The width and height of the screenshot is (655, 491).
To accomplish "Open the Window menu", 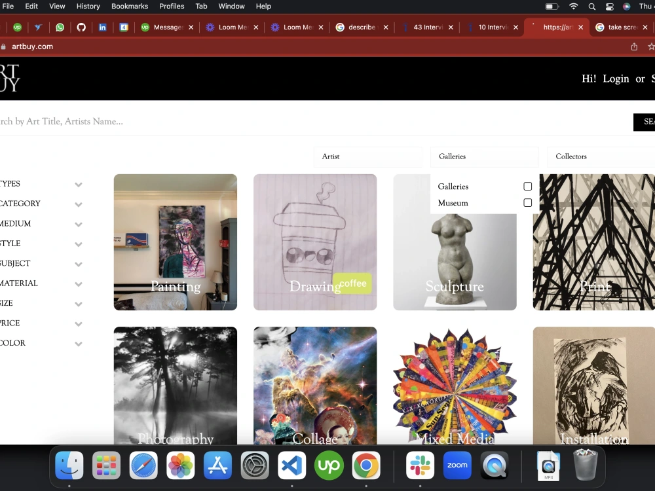I will pyautogui.click(x=231, y=7).
